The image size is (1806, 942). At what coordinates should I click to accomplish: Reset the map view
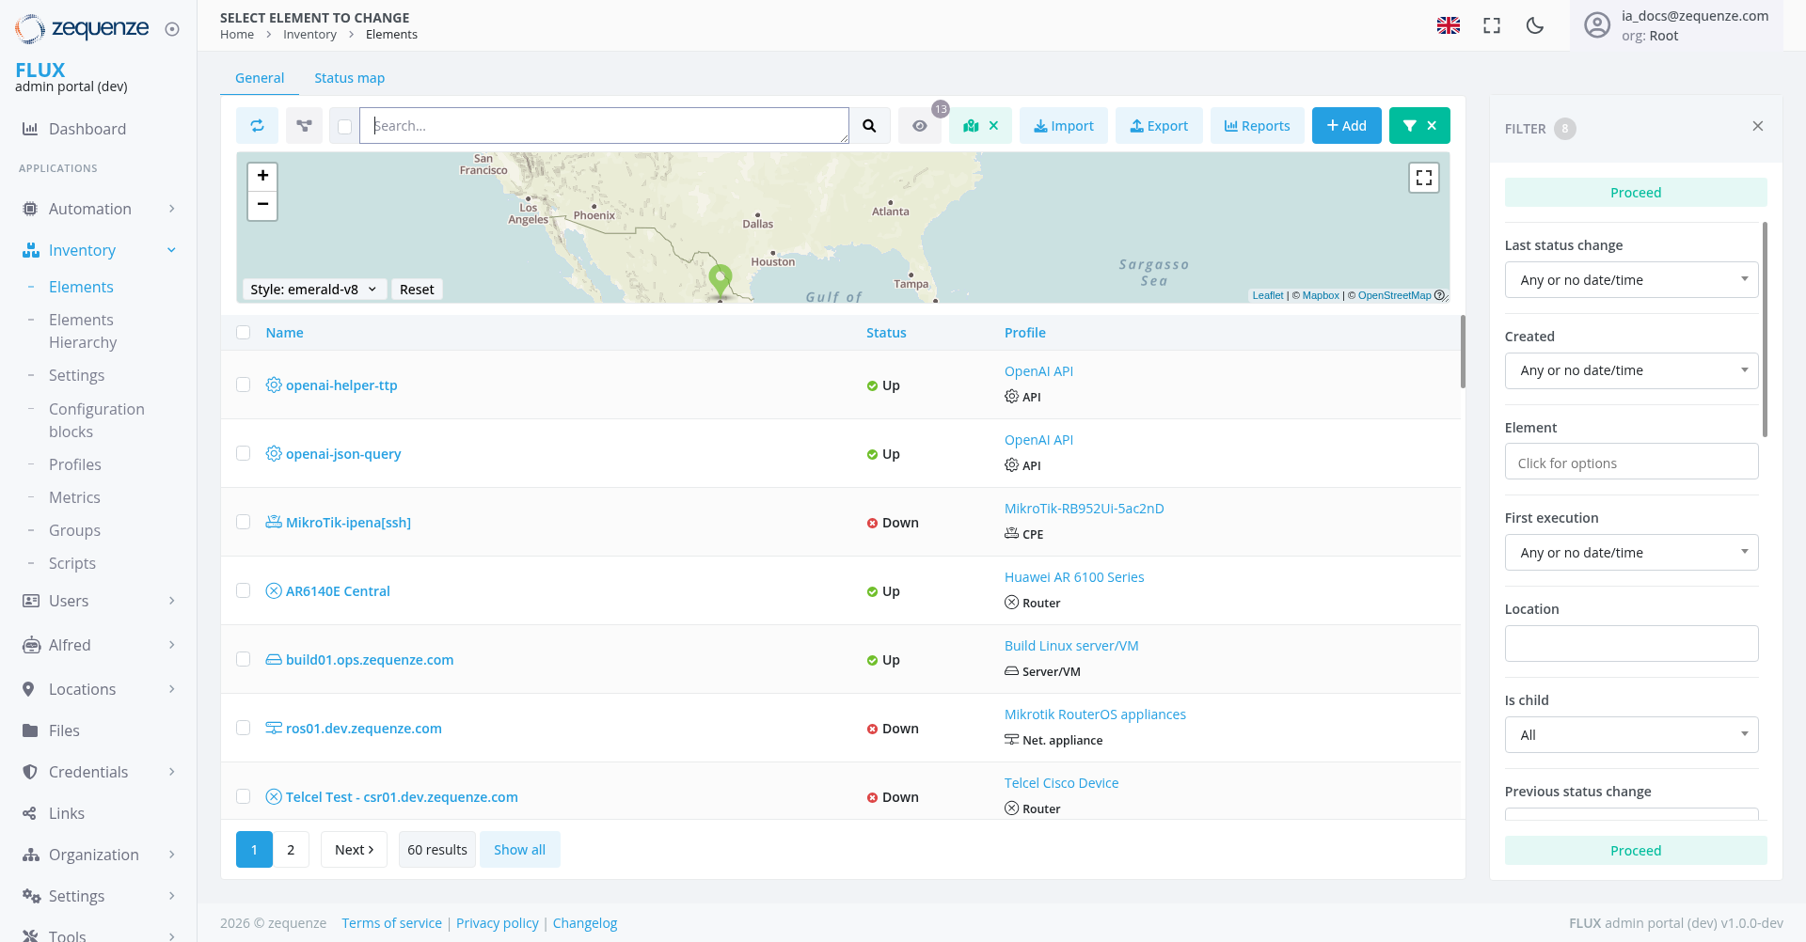click(417, 290)
